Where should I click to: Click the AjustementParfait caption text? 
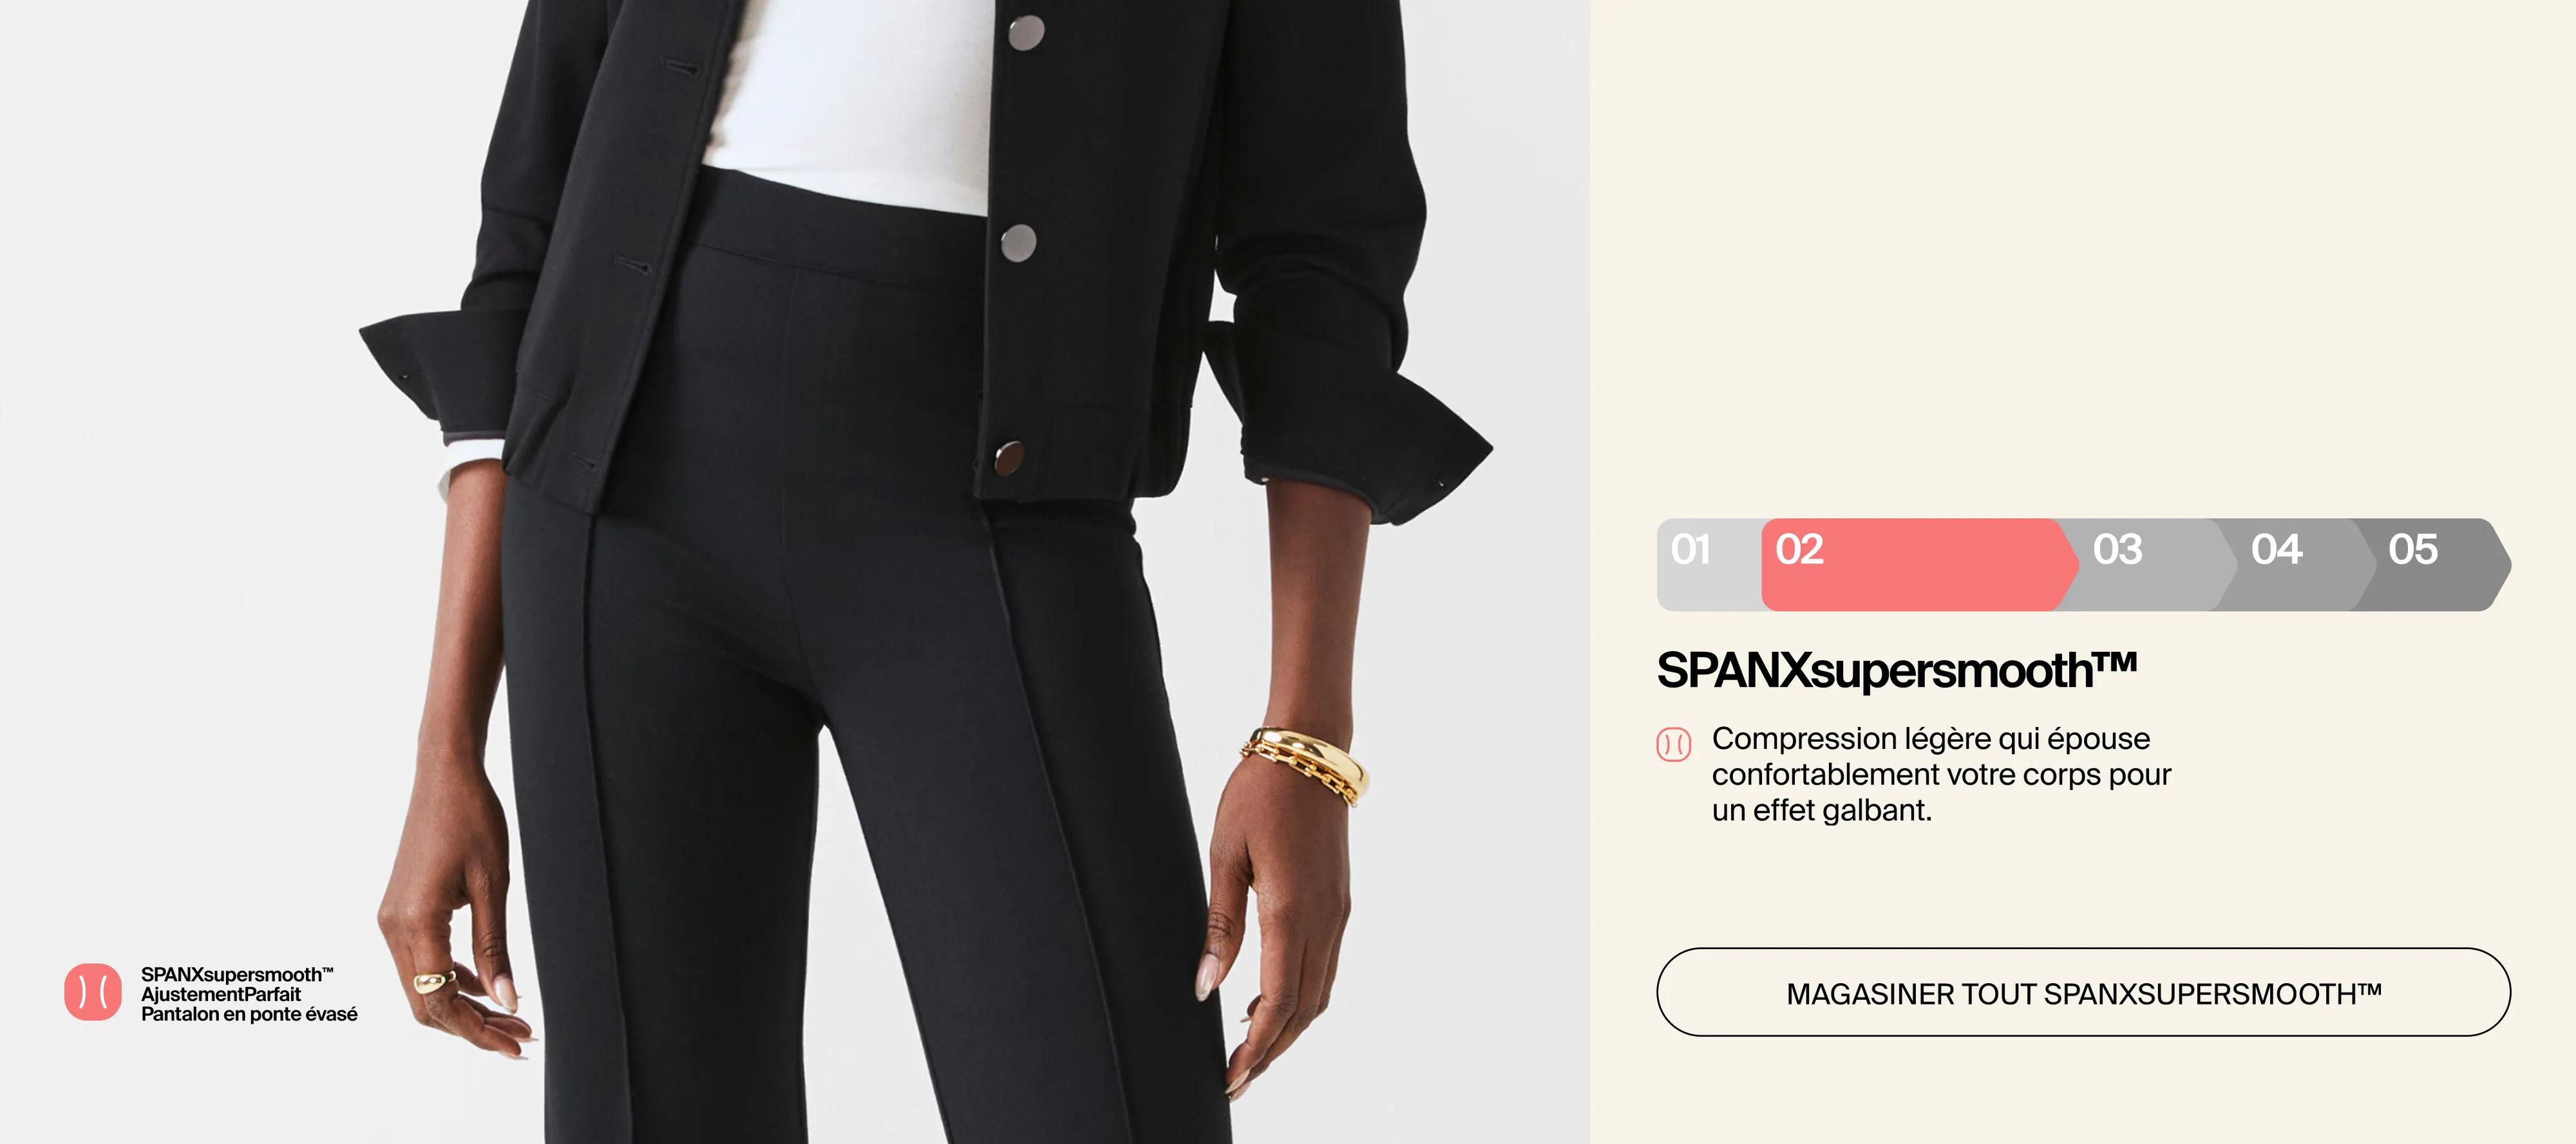point(221,994)
